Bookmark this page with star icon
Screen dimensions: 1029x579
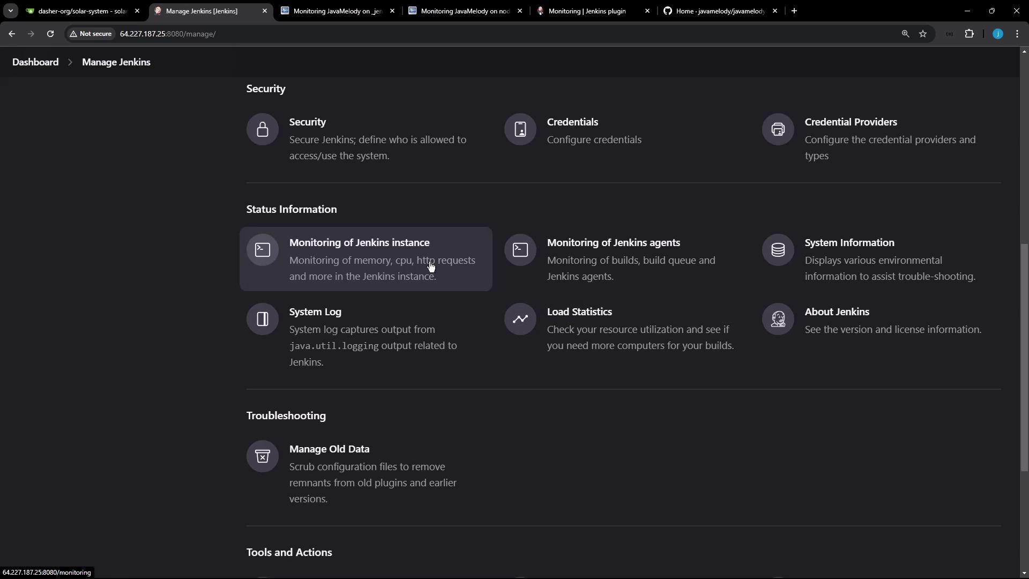point(923,34)
